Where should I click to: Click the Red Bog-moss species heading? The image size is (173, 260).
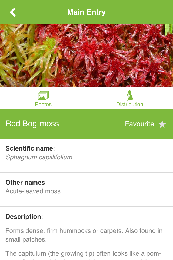click(x=32, y=124)
